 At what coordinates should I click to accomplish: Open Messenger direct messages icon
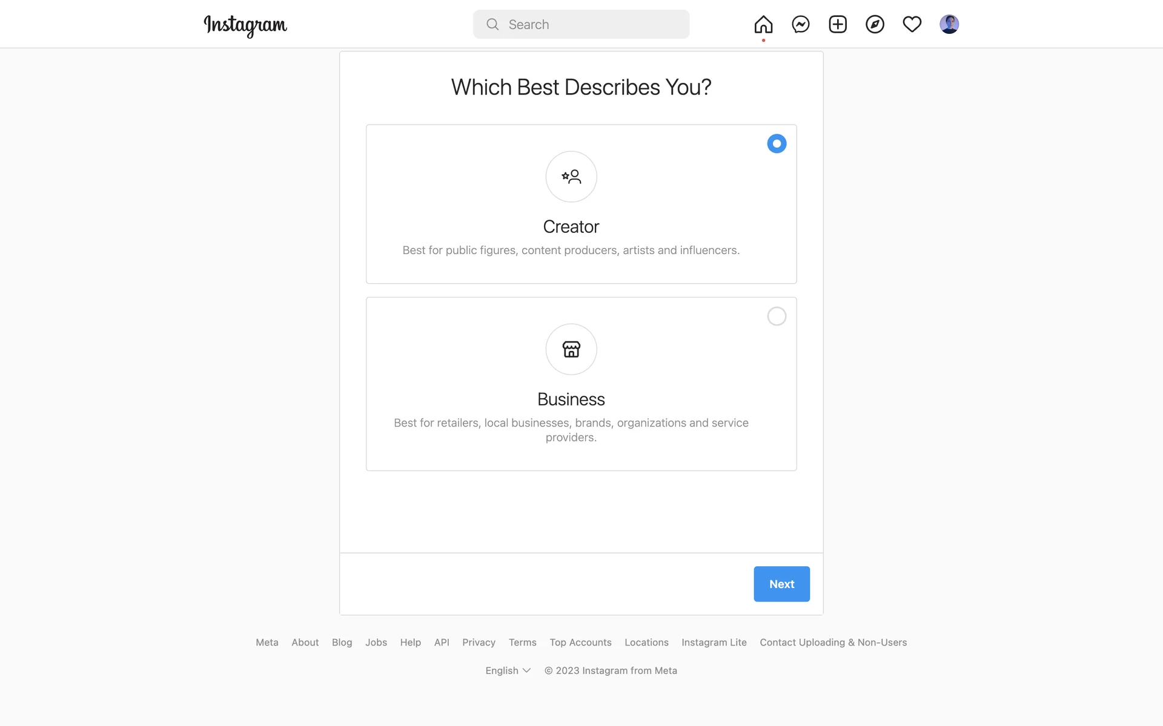coord(801,24)
